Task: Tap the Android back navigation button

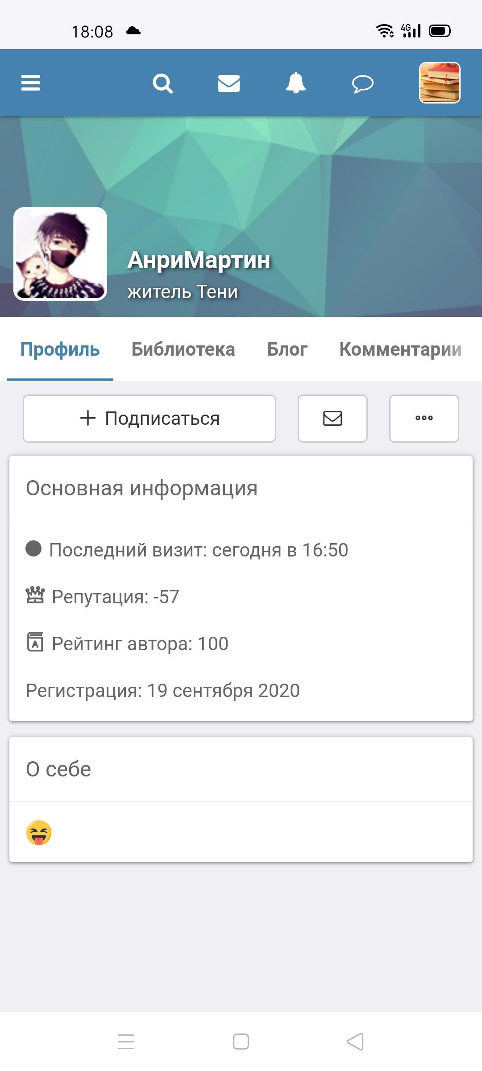Action: (x=355, y=1042)
